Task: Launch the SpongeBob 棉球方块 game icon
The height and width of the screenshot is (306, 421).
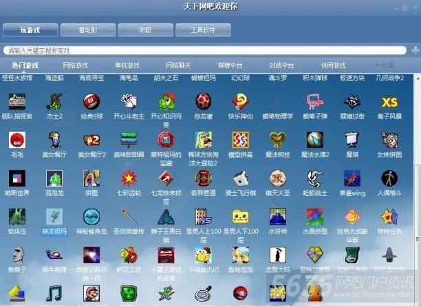Action: 203,140
